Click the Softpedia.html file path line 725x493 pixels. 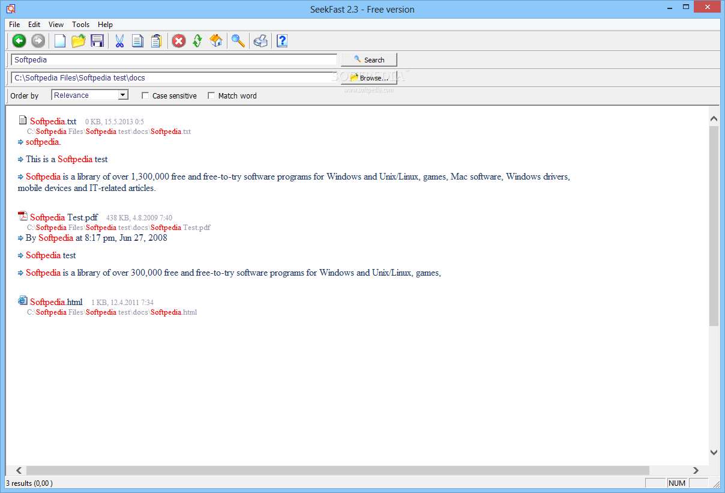(112, 312)
